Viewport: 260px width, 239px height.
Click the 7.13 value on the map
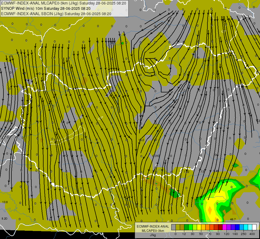tap(201, 172)
